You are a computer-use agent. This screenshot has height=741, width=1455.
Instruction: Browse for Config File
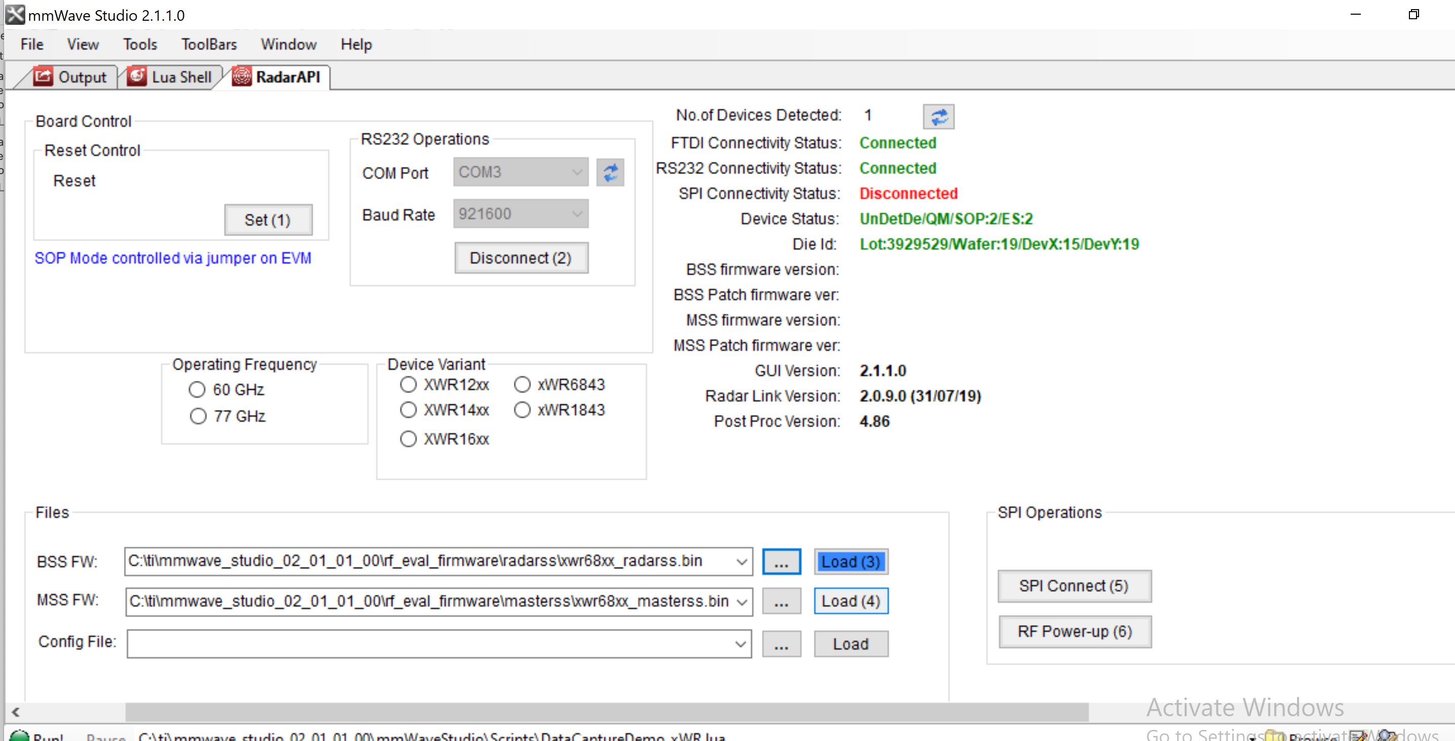[x=781, y=644]
